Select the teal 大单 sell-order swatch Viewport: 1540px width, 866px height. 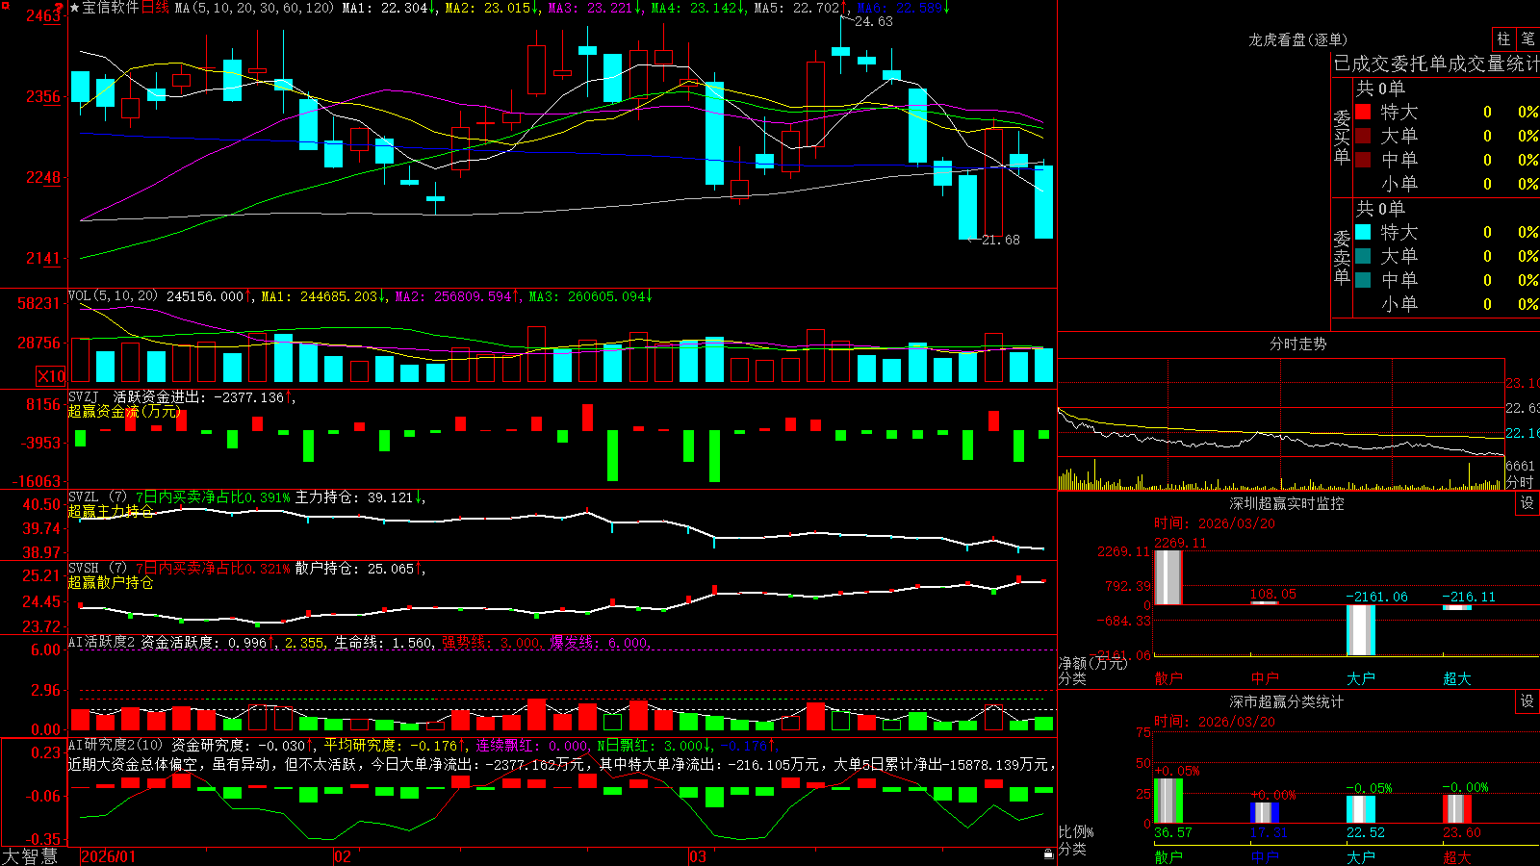click(1363, 256)
